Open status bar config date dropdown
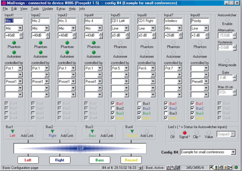This screenshot has width=242, height=171. [140, 168]
